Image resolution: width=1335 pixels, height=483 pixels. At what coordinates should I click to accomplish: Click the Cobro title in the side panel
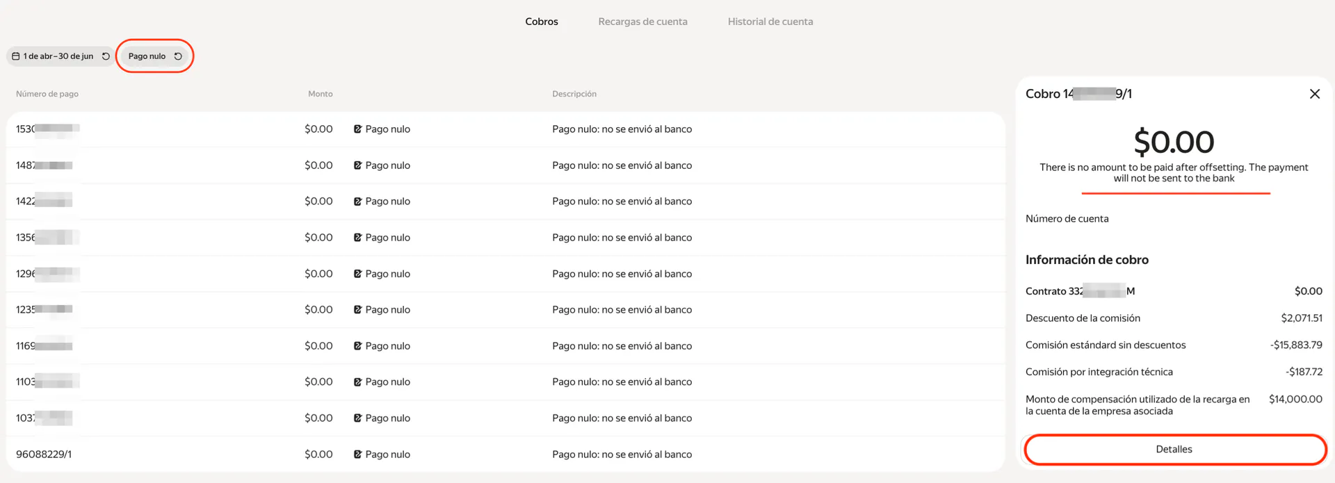[1078, 94]
